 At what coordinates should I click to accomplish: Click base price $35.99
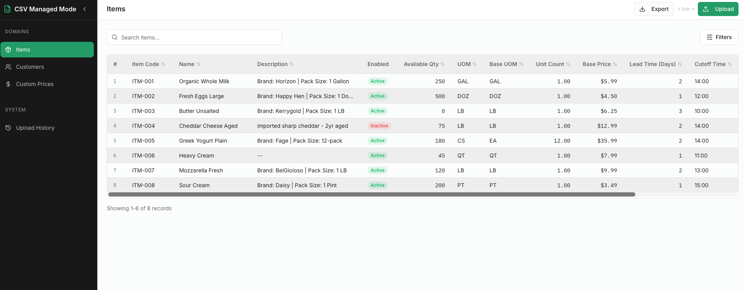click(x=607, y=141)
